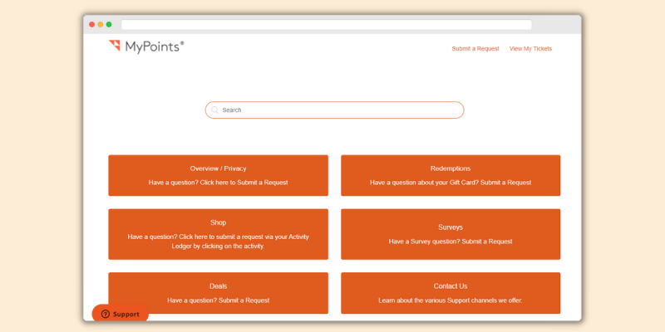
Task: Click the magnifier icon in search box
Action: [x=215, y=110]
